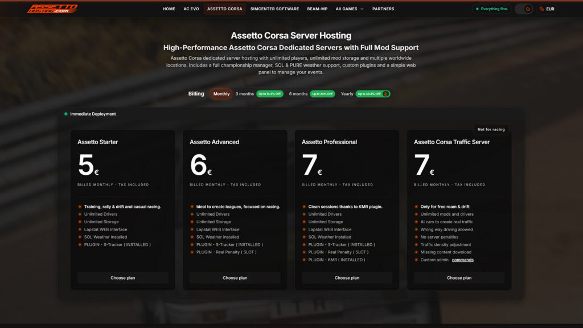The width and height of the screenshot is (583, 328).
Task: Open the All Games dropdown
Action: tap(349, 9)
